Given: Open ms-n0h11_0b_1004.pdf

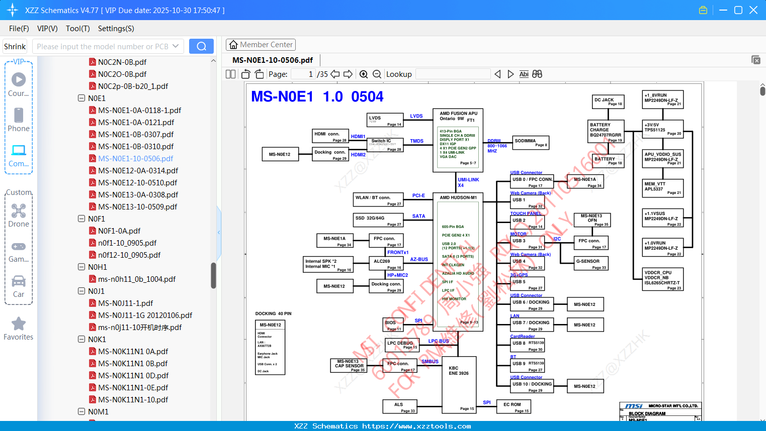Looking at the screenshot, I should point(137,279).
